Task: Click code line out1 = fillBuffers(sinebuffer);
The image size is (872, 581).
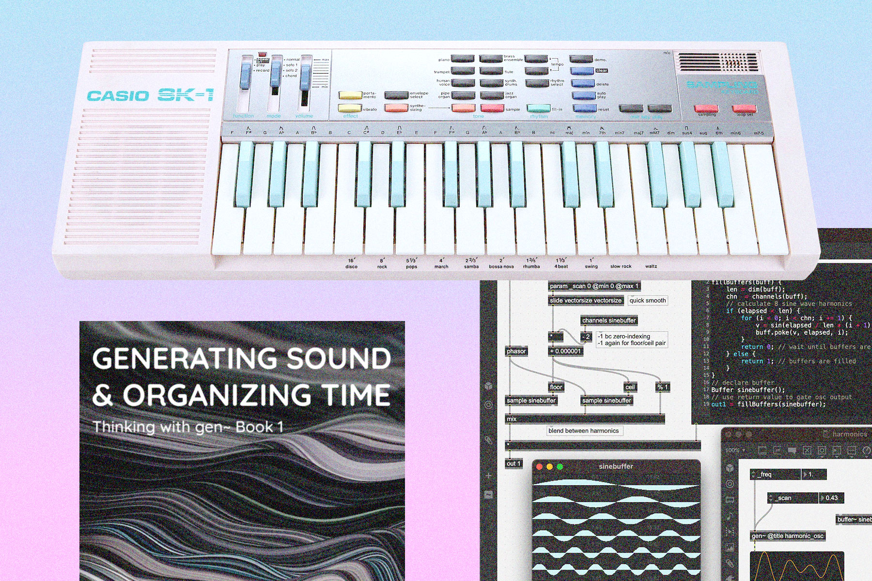Action: (768, 404)
